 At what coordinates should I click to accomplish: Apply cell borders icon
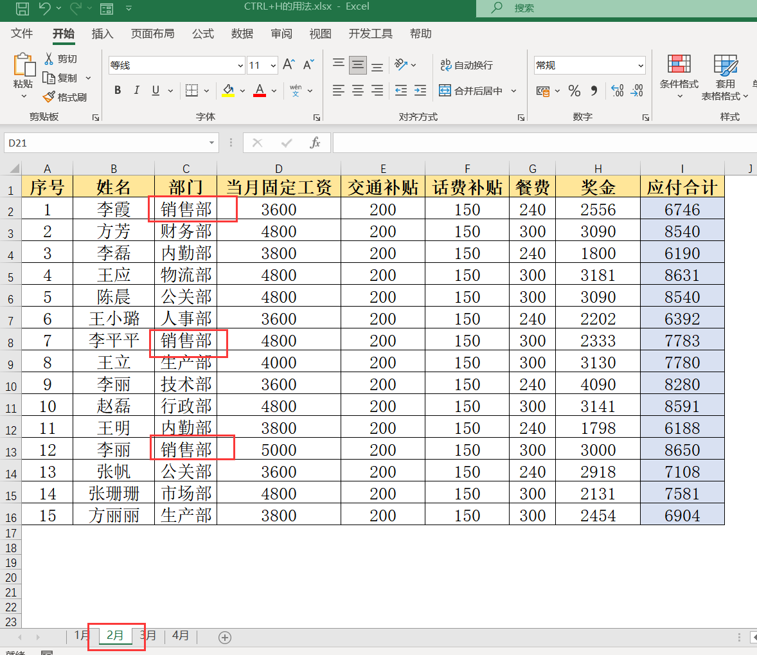(x=191, y=91)
